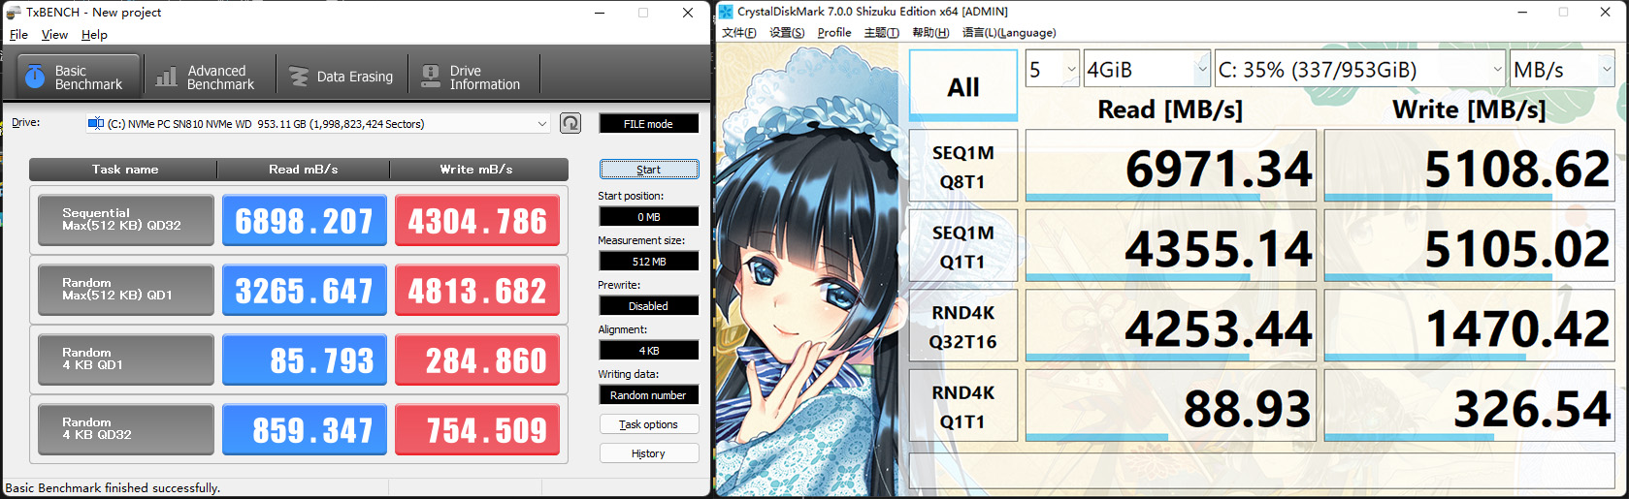Screen dimensions: 1629x499
Task: Select the 859.347 read result
Action: tap(305, 429)
